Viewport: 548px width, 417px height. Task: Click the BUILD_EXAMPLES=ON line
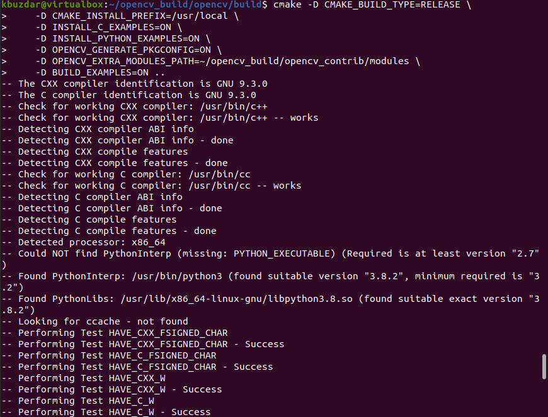pos(101,72)
